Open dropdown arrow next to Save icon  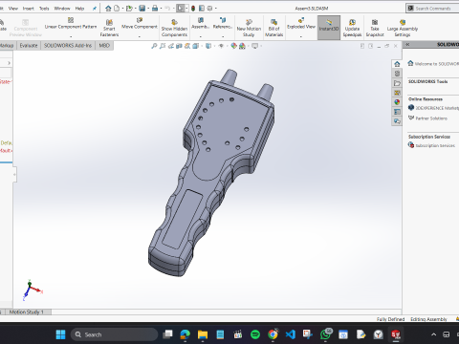coord(148,9)
